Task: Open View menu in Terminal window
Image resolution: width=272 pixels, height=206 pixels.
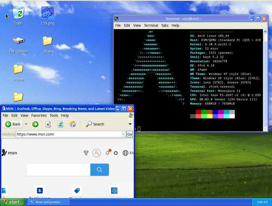Action: (137, 25)
